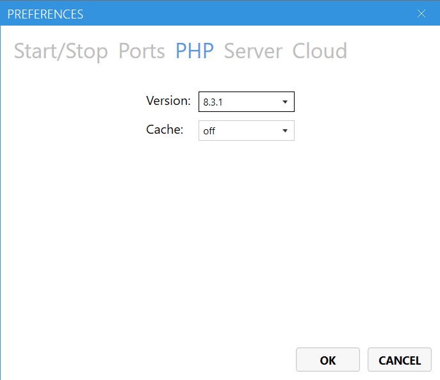Click the arrow on the Version dropdown
Screen dimensions: 440x380
pos(285,102)
